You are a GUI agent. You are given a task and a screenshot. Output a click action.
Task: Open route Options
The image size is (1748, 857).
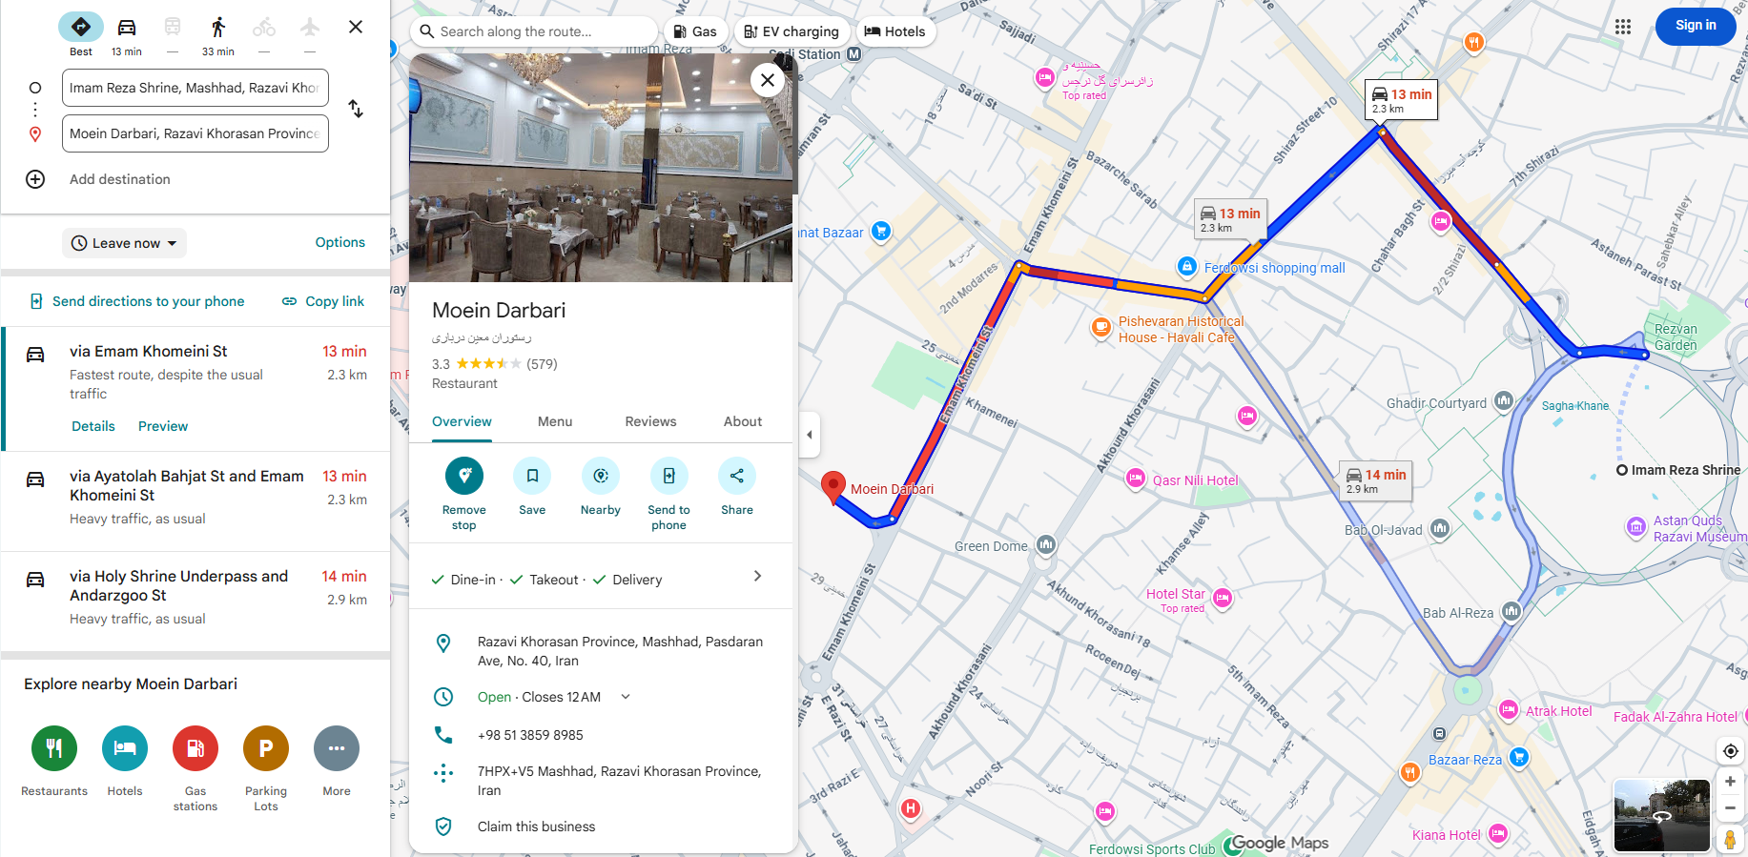pos(340,242)
